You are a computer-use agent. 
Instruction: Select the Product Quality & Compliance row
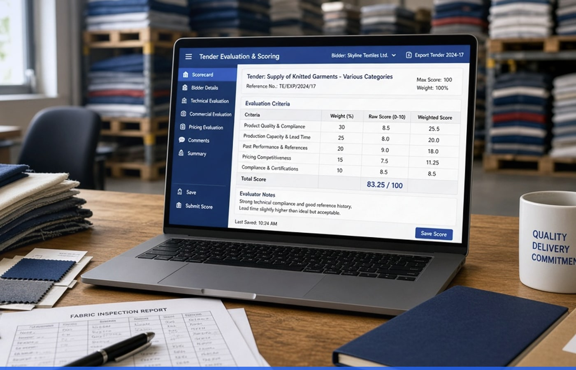click(349, 127)
